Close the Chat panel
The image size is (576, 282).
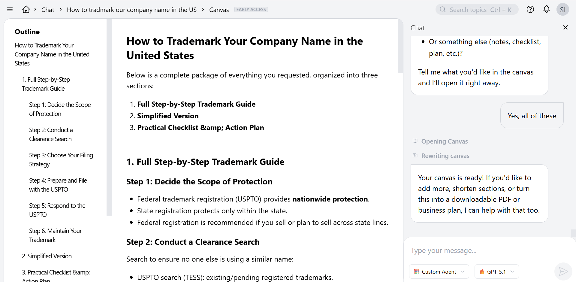tap(565, 28)
